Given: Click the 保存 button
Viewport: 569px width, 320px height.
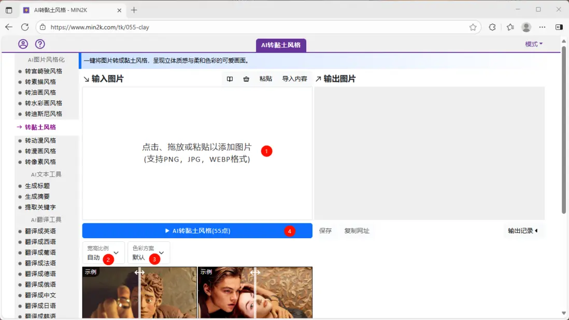Looking at the screenshot, I should (x=325, y=231).
